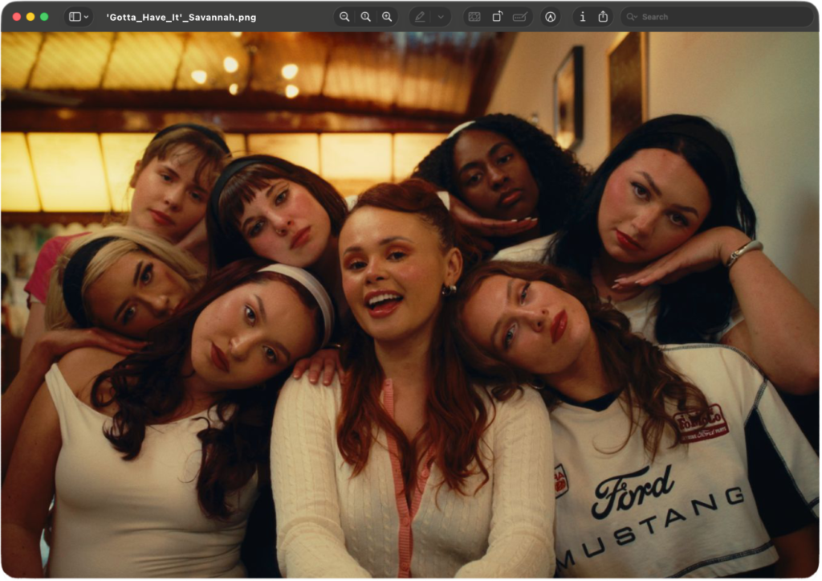Click the Zoom In magnifier icon

387,17
